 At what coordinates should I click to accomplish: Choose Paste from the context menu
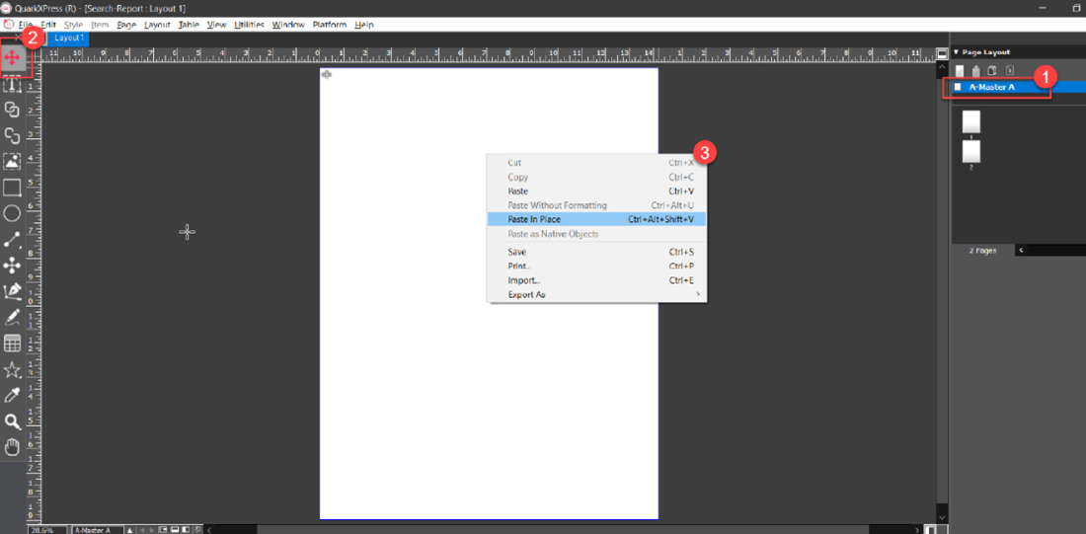point(596,191)
